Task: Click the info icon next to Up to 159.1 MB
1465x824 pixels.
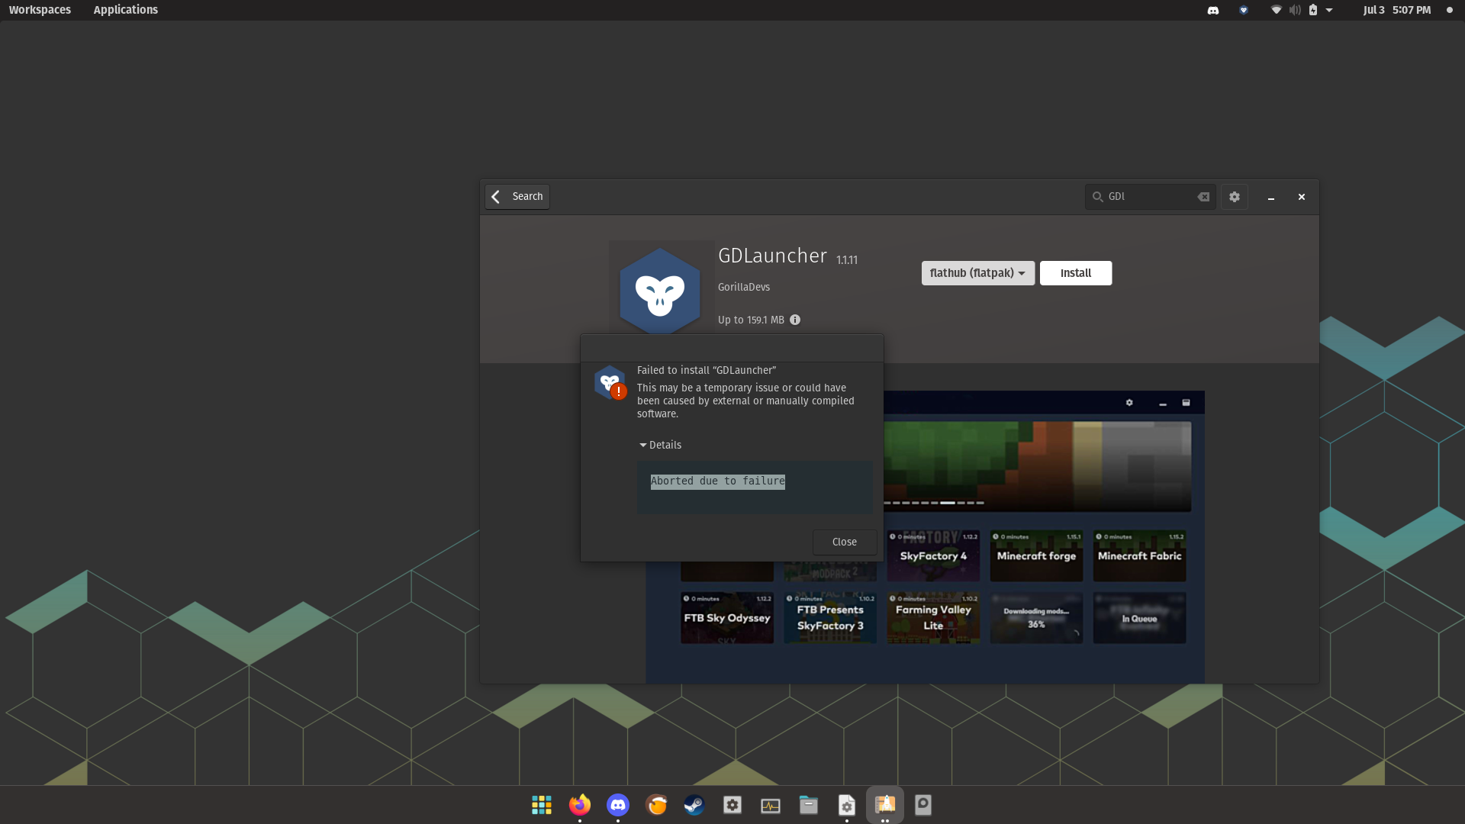Action: point(795,320)
